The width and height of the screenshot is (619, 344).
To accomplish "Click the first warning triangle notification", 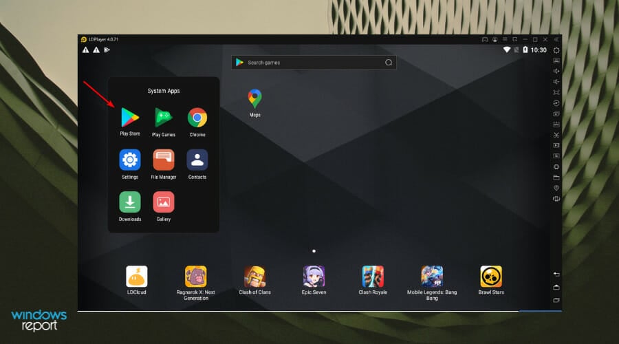I will 86,50.
